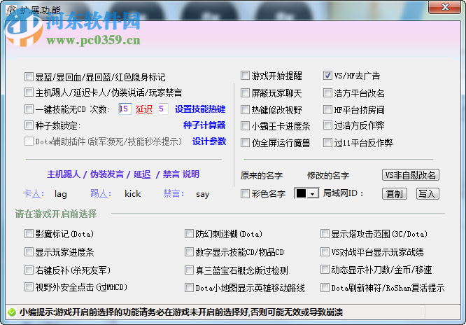Enable 热键修改视野 checkbox
The height and width of the screenshot is (325, 466).
245,110
